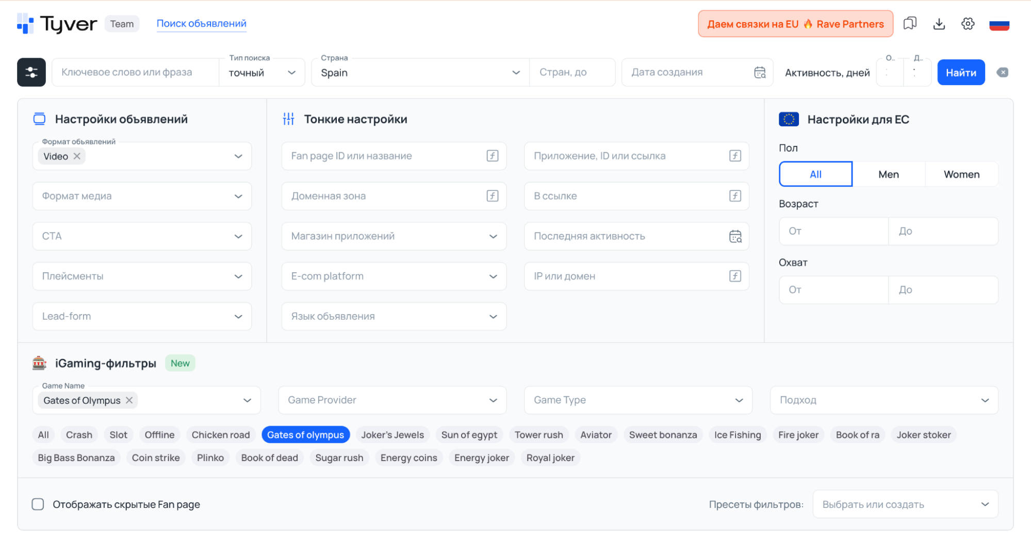Screen dimensions: 1031x542
Task: Select Women gender option
Action: pyautogui.click(x=961, y=174)
